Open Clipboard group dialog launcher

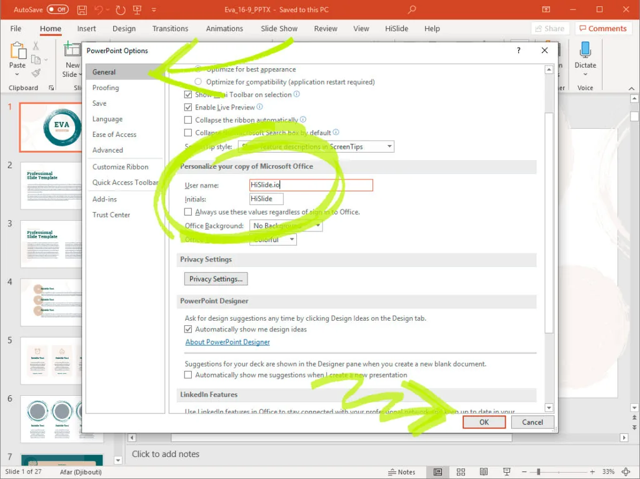tap(51, 88)
